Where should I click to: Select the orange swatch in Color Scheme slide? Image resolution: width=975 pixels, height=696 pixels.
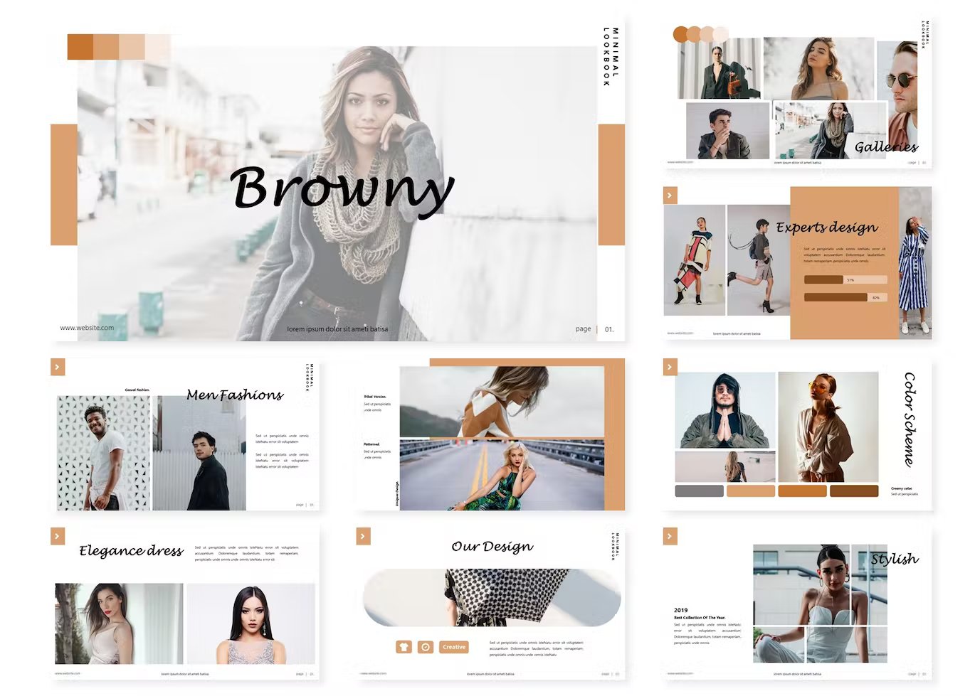802,491
